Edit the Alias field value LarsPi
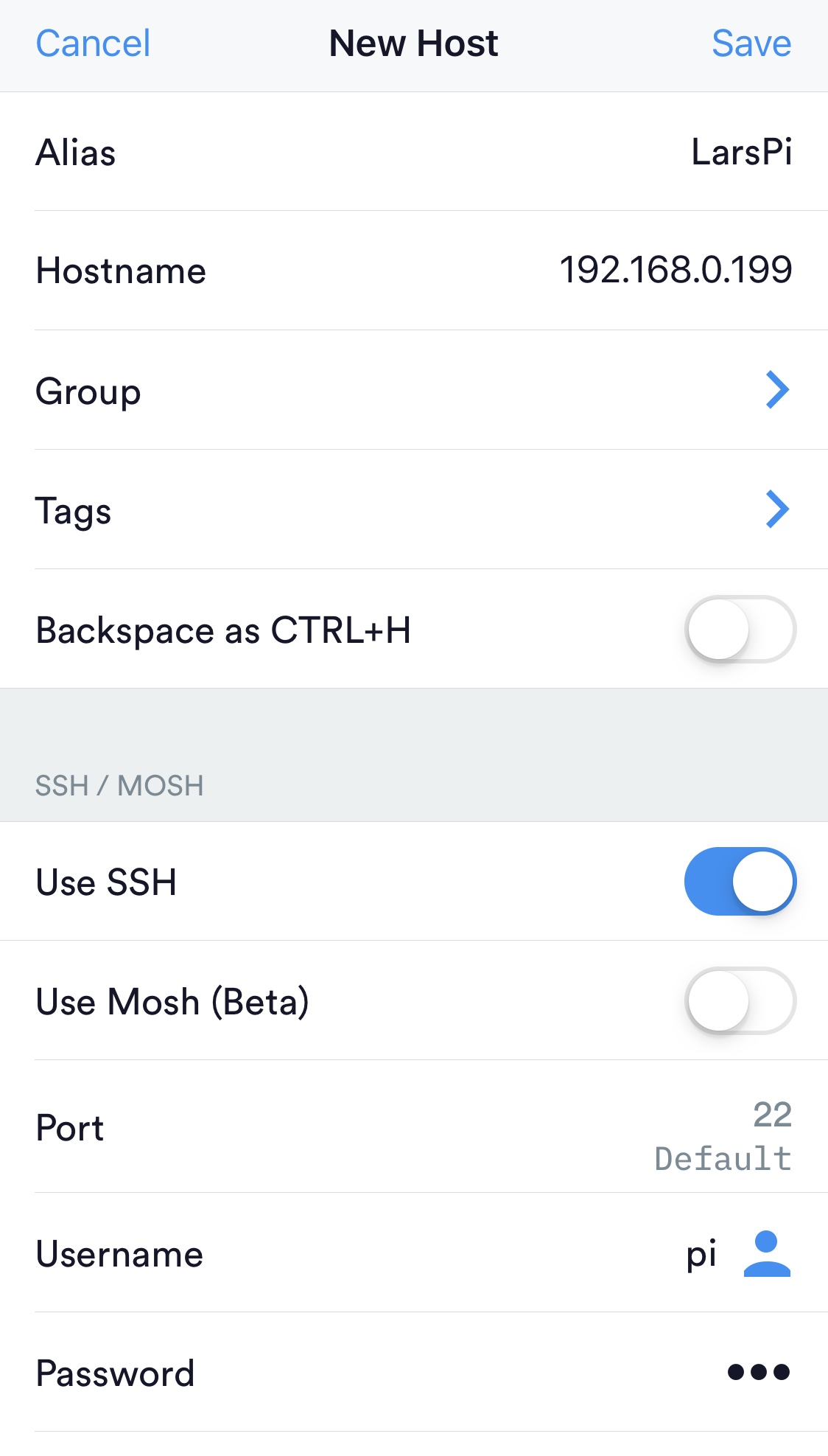Viewport: 828px width, 1456px height. 741,153
